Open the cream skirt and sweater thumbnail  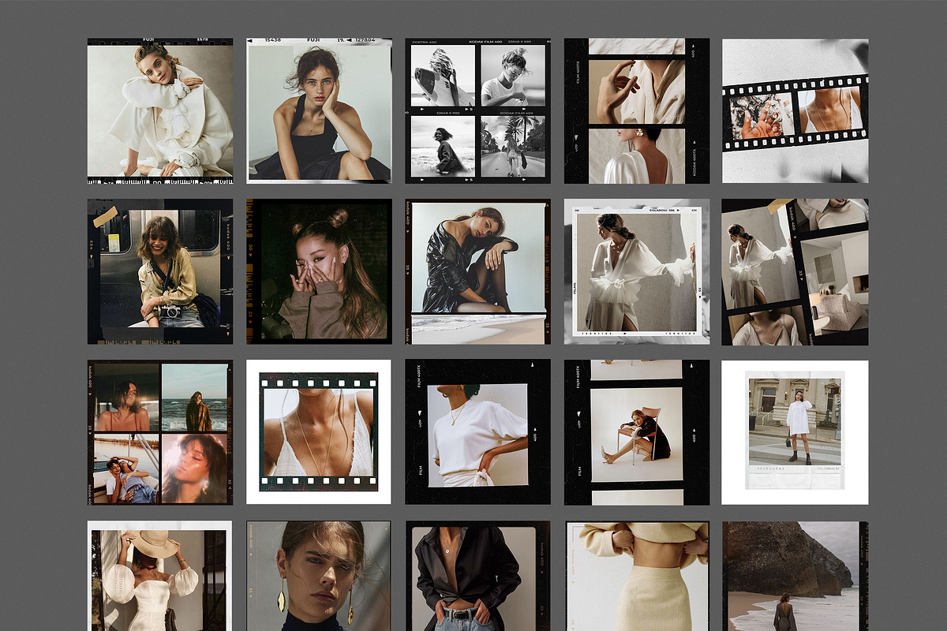pos(637,576)
